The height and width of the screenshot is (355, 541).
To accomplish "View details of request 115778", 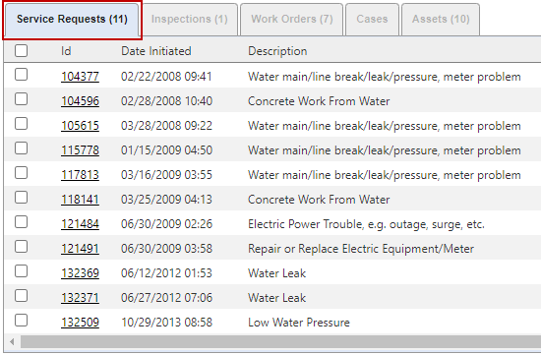I will (80, 150).
